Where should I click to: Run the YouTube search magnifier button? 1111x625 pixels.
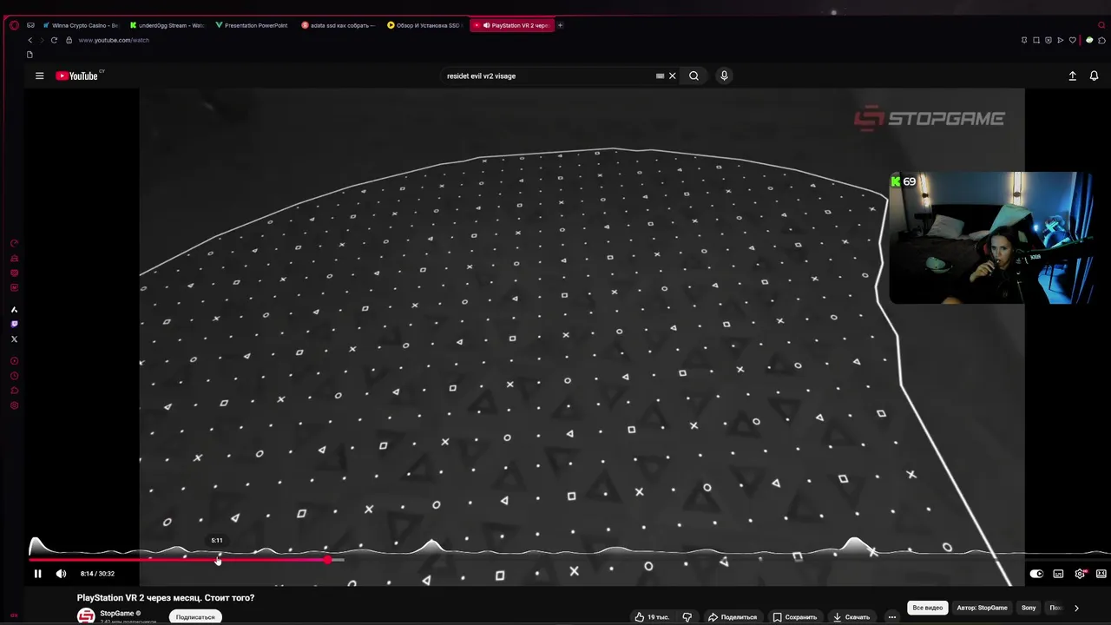tap(694, 76)
